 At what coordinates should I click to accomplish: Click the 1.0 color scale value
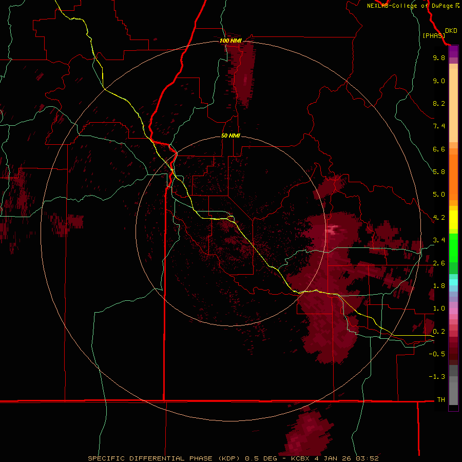439,309
